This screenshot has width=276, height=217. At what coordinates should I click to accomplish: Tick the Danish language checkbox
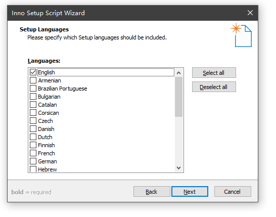pyautogui.click(x=33, y=129)
